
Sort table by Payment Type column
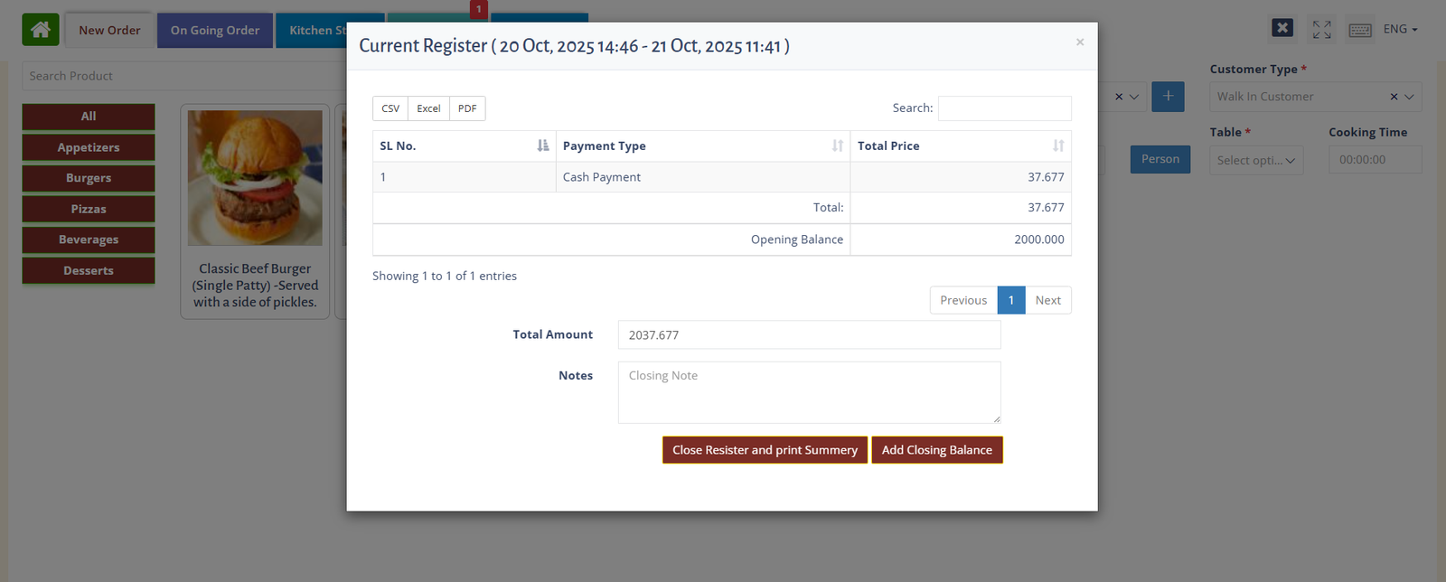pyautogui.click(x=837, y=146)
